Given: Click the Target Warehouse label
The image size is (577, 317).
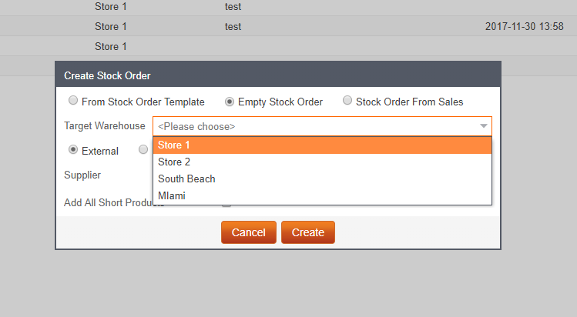Looking at the screenshot, I should click(105, 126).
